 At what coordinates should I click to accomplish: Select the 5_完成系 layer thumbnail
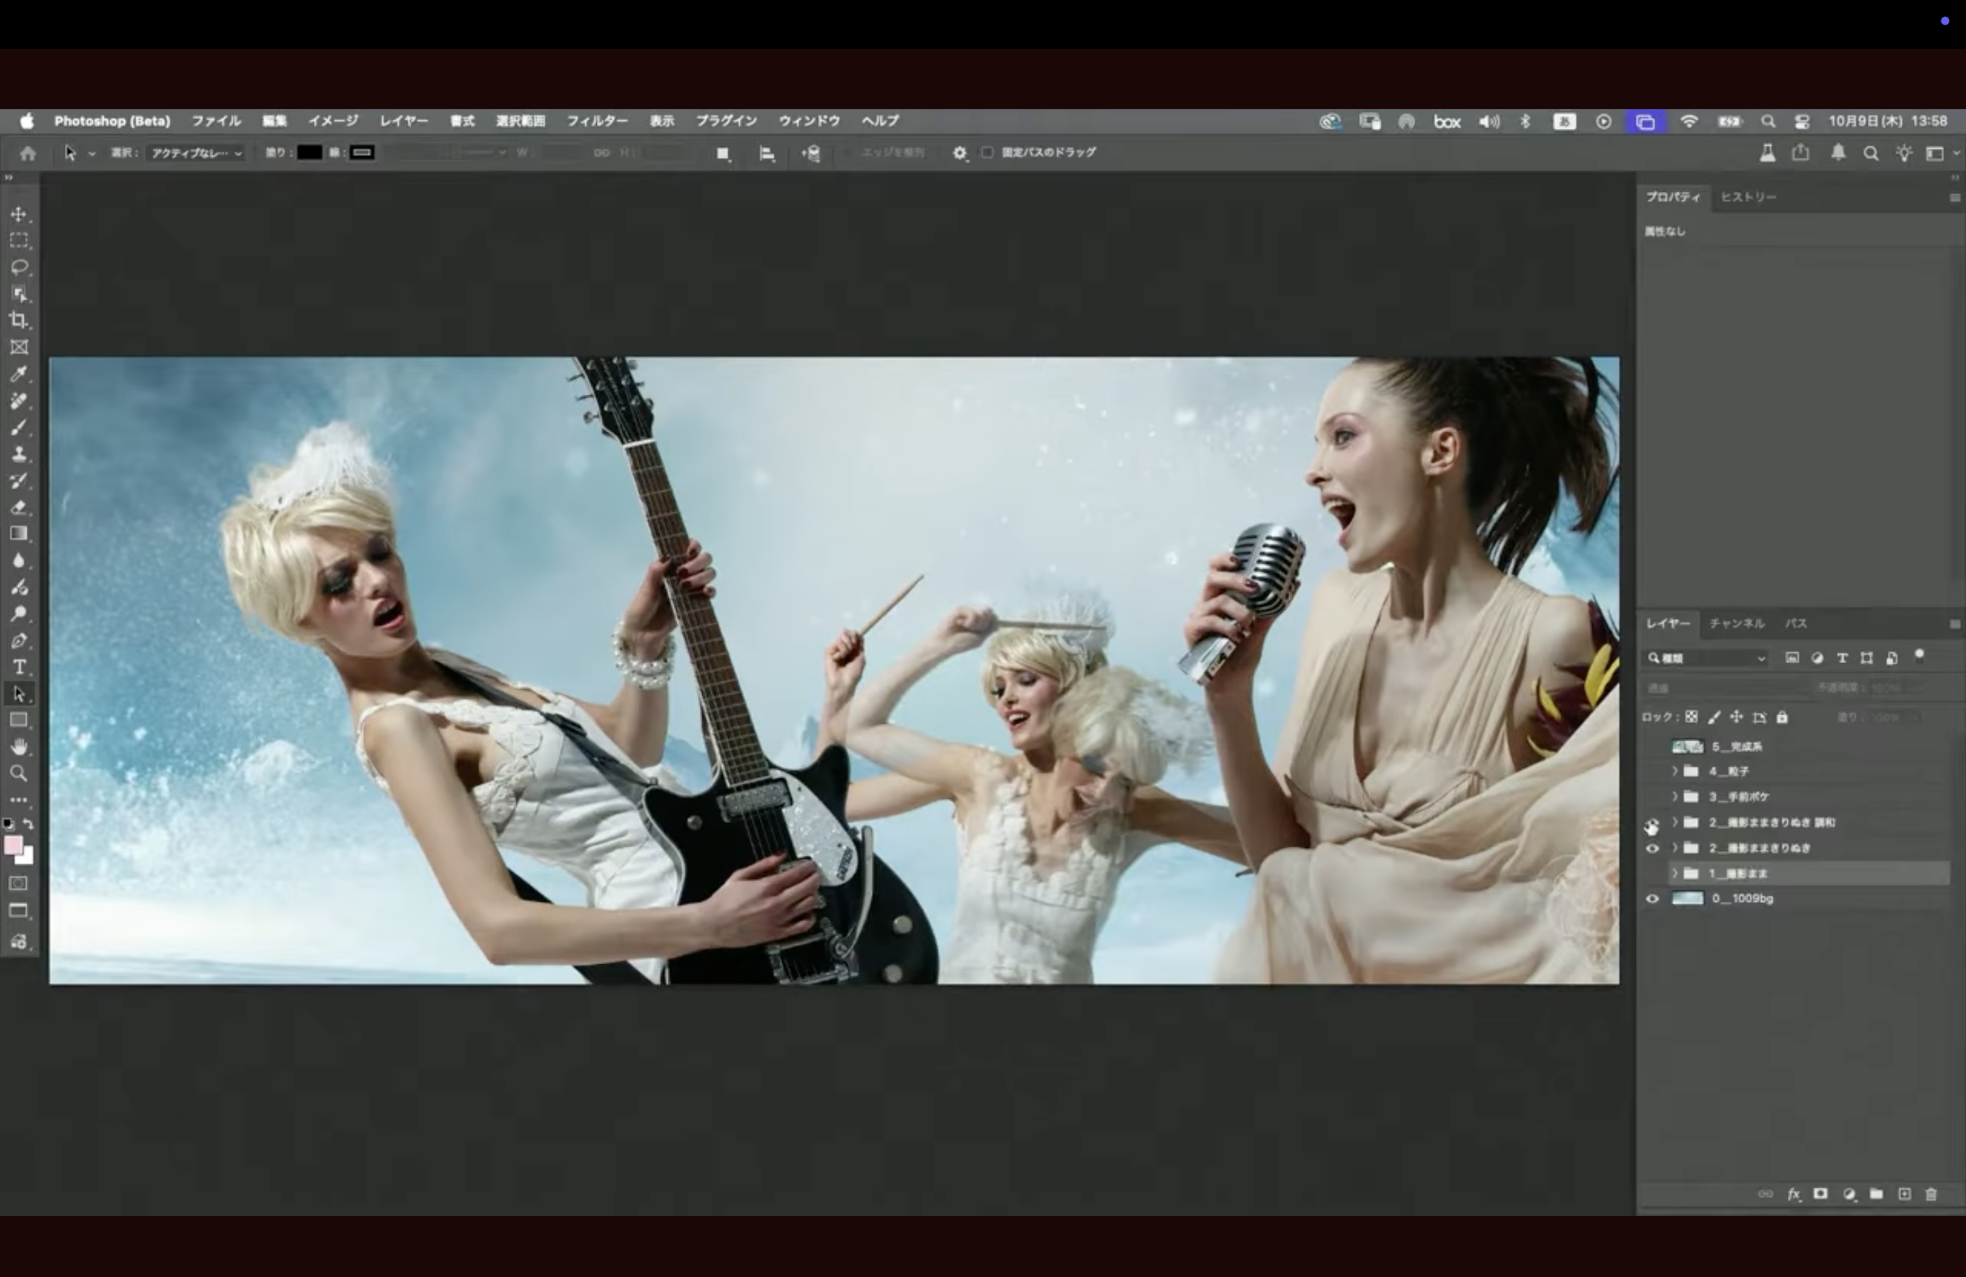[x=1687, y=746]
